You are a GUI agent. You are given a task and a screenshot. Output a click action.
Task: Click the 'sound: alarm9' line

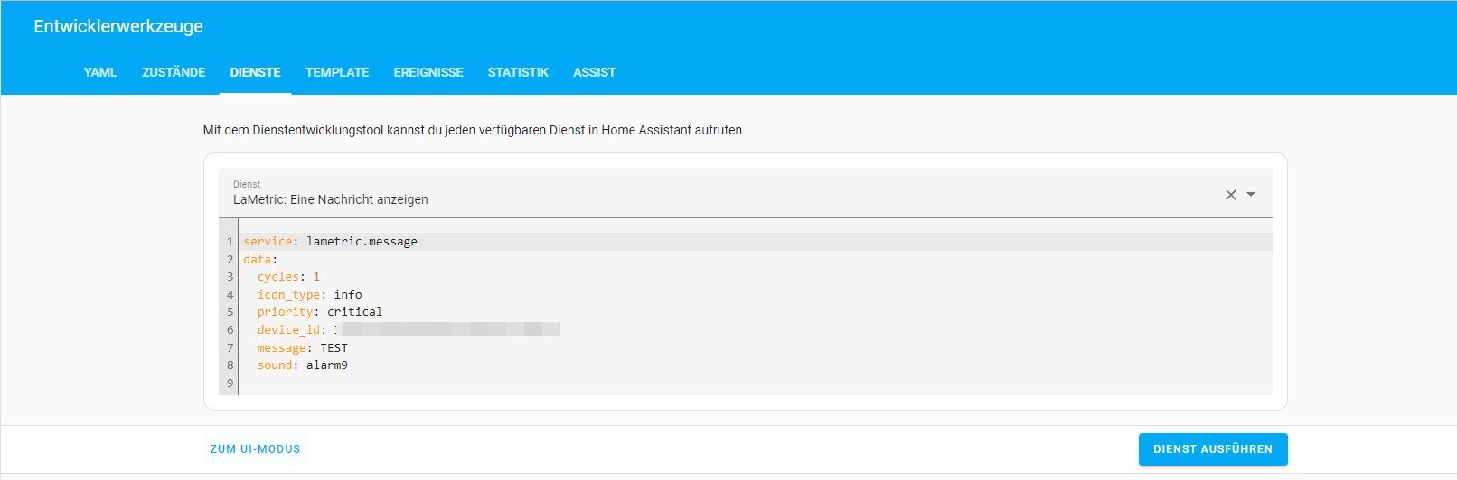tap(302, 365)
